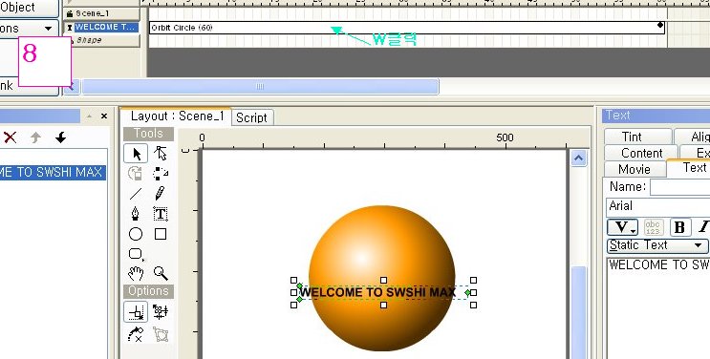Select the Ellipse tool
This screenshot has width=710, height=359.
click(x=136, y=234)
